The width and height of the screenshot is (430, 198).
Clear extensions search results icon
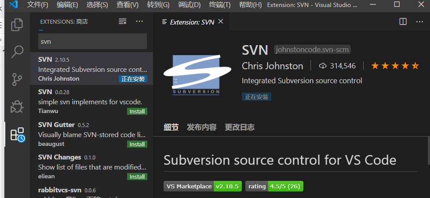(x=122, y=21)
